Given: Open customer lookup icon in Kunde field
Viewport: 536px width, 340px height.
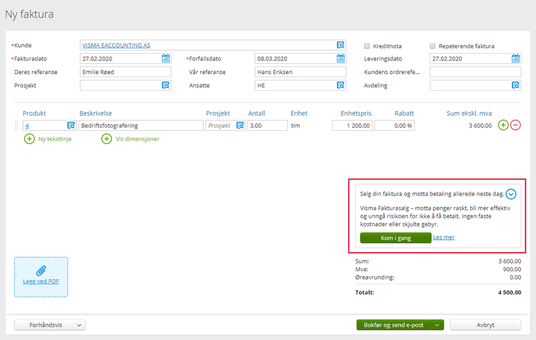Looking at the screenshot, I should 341,45.
